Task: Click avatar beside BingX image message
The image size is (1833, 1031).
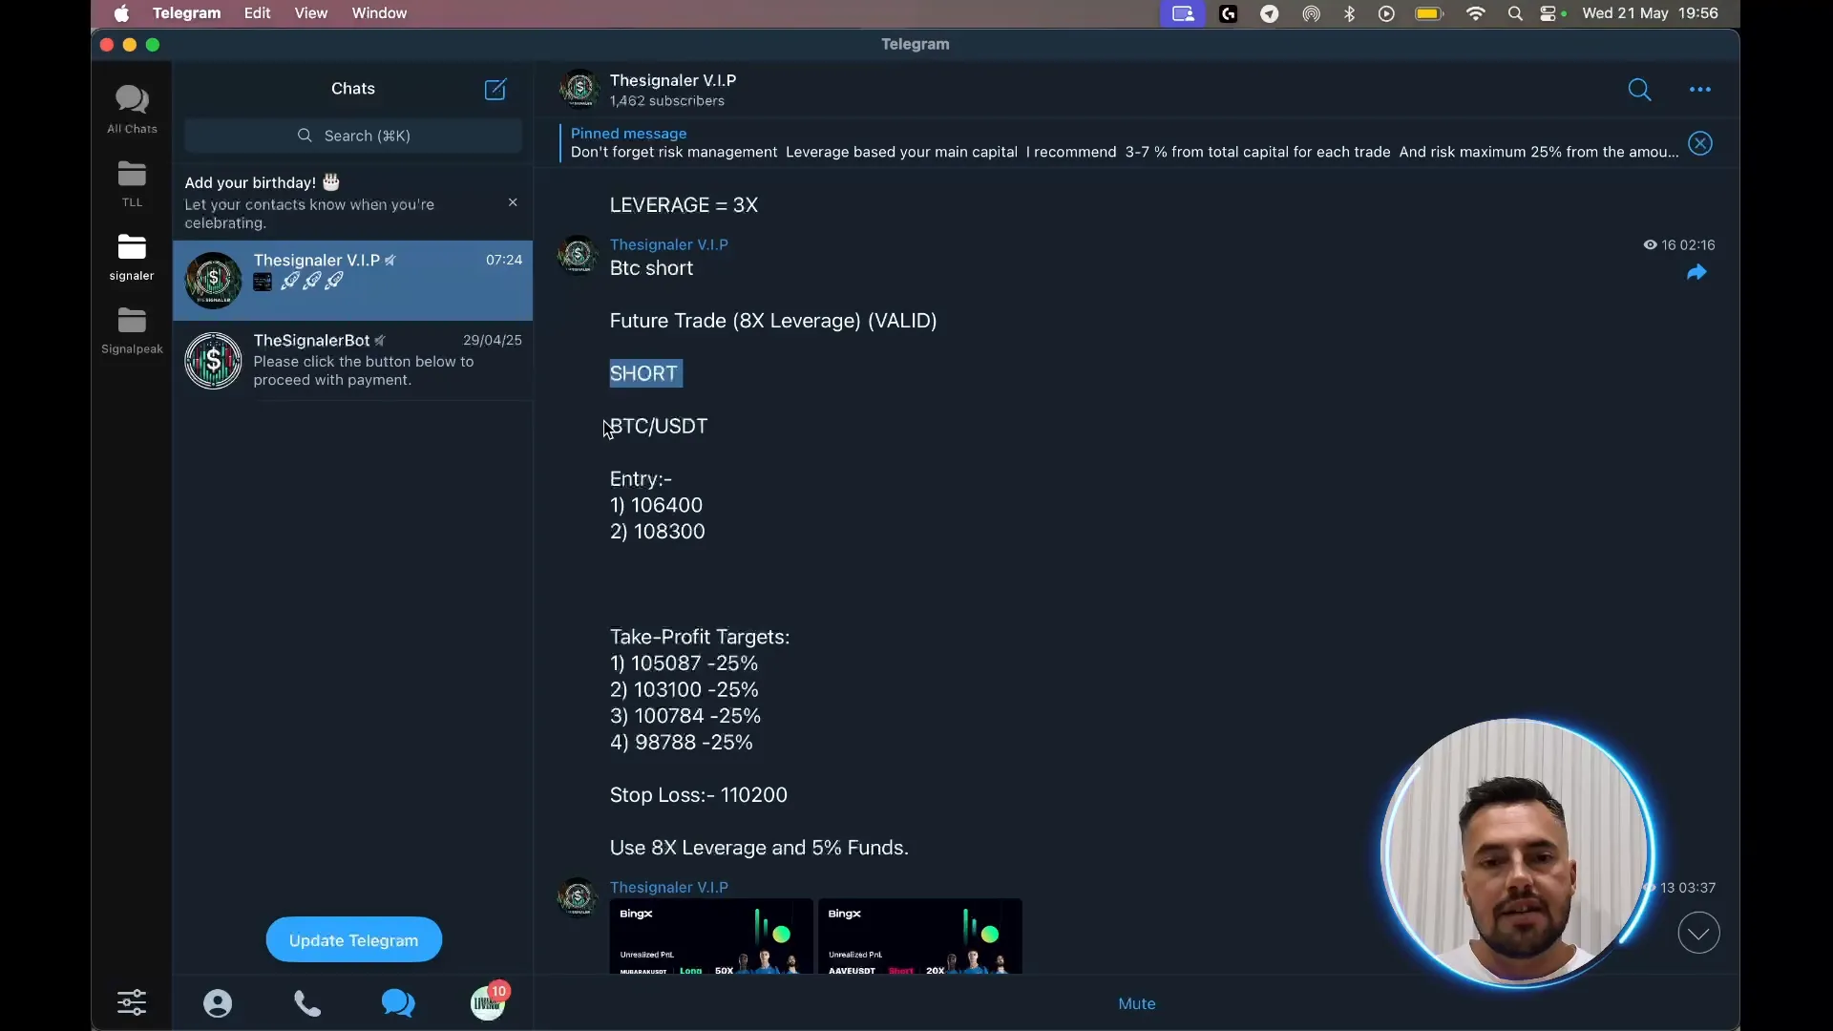Action: (578, 897)
